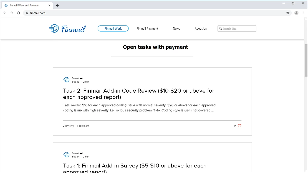The height and width of the screenshot is (173, 308).
Task: Open a new tab with the plus icon
Action: 57,6
